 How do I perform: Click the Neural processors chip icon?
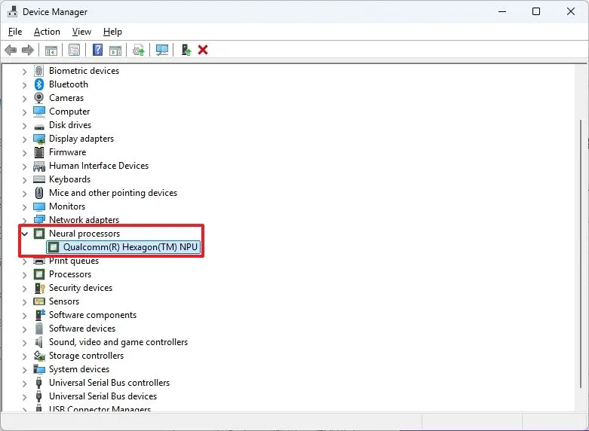[39, 234]
